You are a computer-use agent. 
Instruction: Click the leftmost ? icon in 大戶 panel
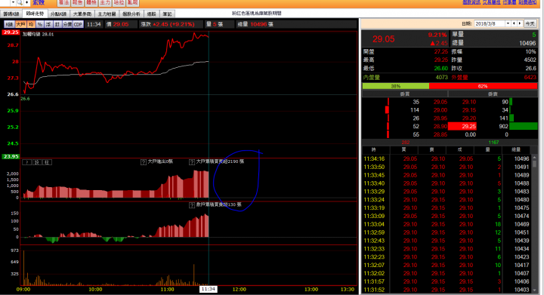tap(26, 162)
